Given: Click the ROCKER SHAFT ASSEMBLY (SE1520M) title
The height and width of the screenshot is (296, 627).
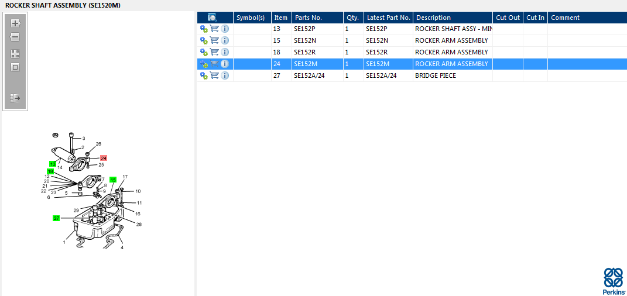Looking at the screenshot, I should point(63,6).
